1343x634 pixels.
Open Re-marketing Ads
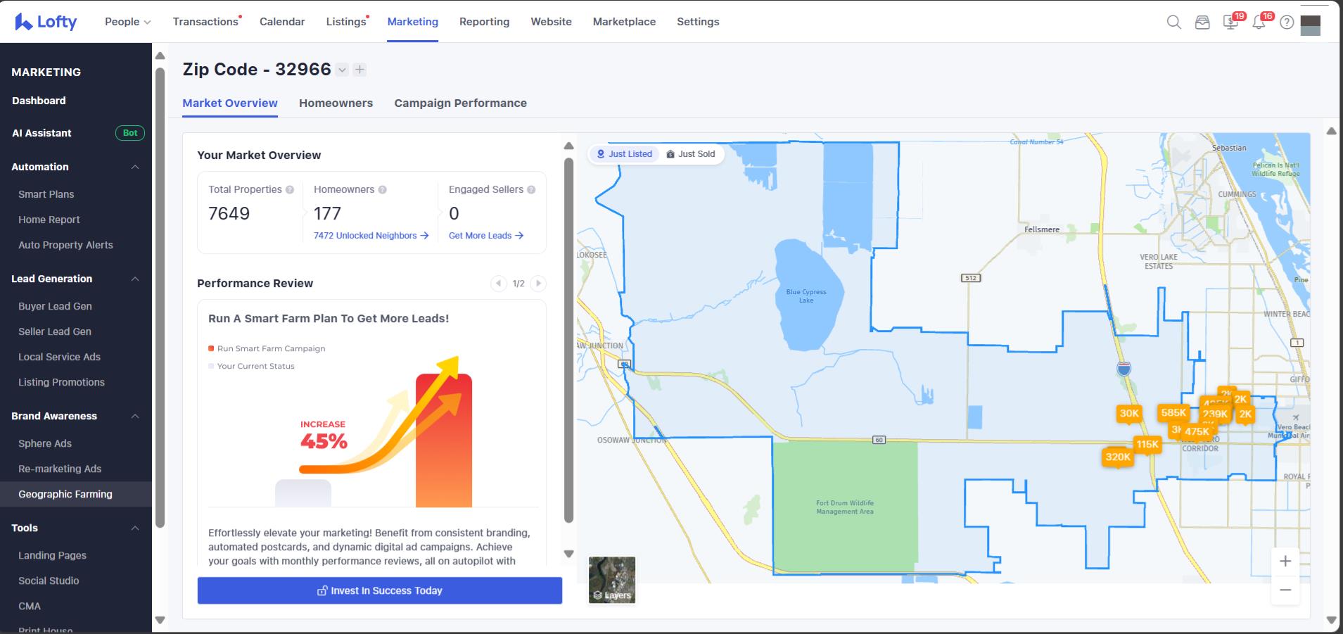(60, 469)
